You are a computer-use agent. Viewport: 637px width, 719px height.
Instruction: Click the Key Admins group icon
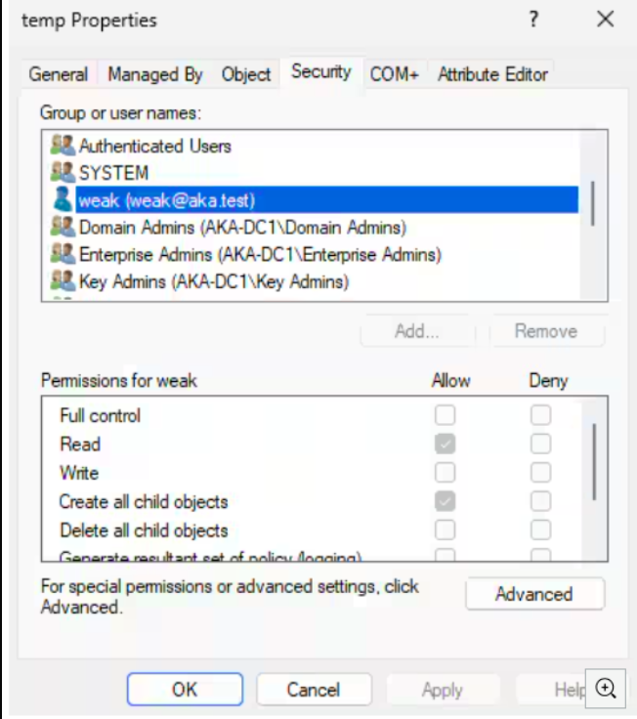click(x=63, y=280)
